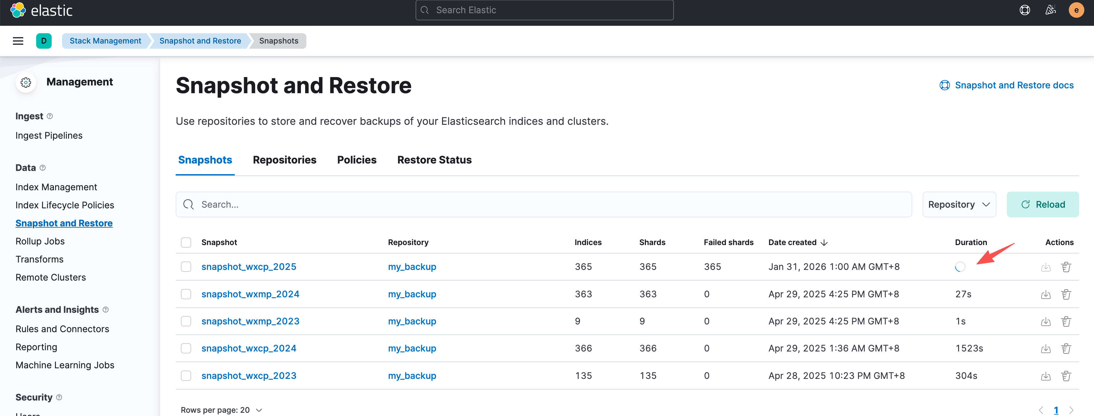Screen dimensions: 1094x416
Task: Check the box for snapshot_wxcp_2025
Action: tap(186, 267)
